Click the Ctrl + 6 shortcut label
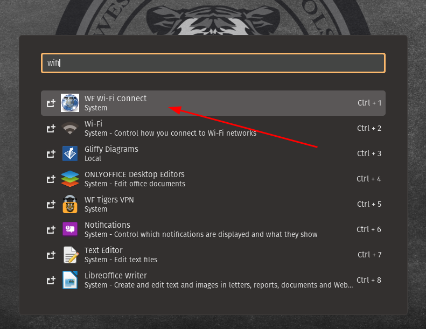 pos(369,229)
